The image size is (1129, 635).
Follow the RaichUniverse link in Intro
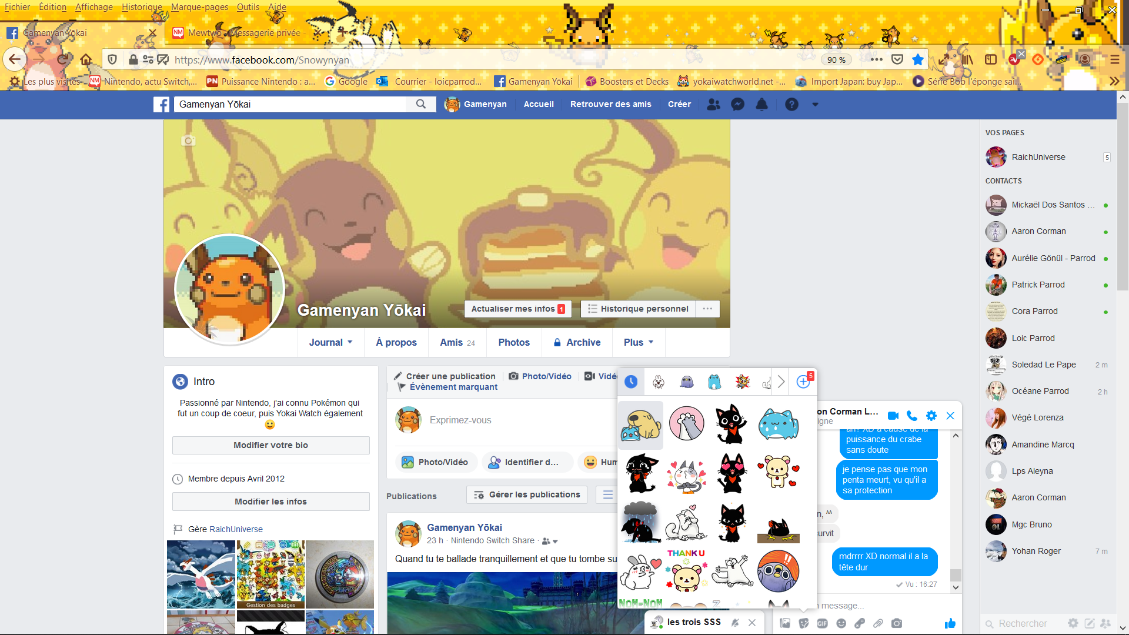(x=236, y=529)
